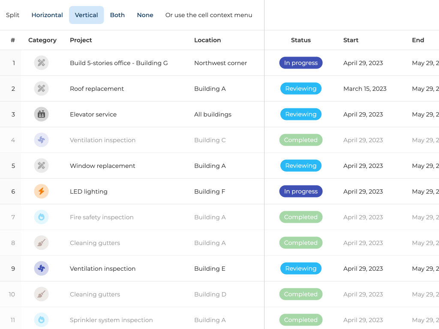Viewport: 439px width, 329px height.
Task: Click the In progress badge in row 1
Action: [x=301, y=63]
